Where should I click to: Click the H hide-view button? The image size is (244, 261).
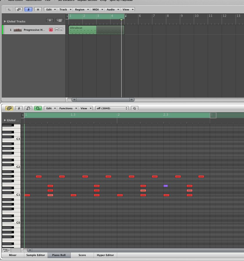(x=38, y=10)
